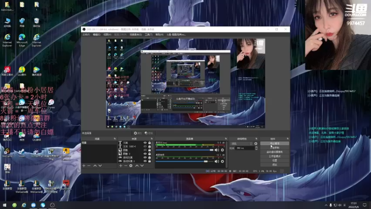Open 场景集合(S) menu
Image resolution: width=371 pixels, height=209 pixels.
click(135, 34)
